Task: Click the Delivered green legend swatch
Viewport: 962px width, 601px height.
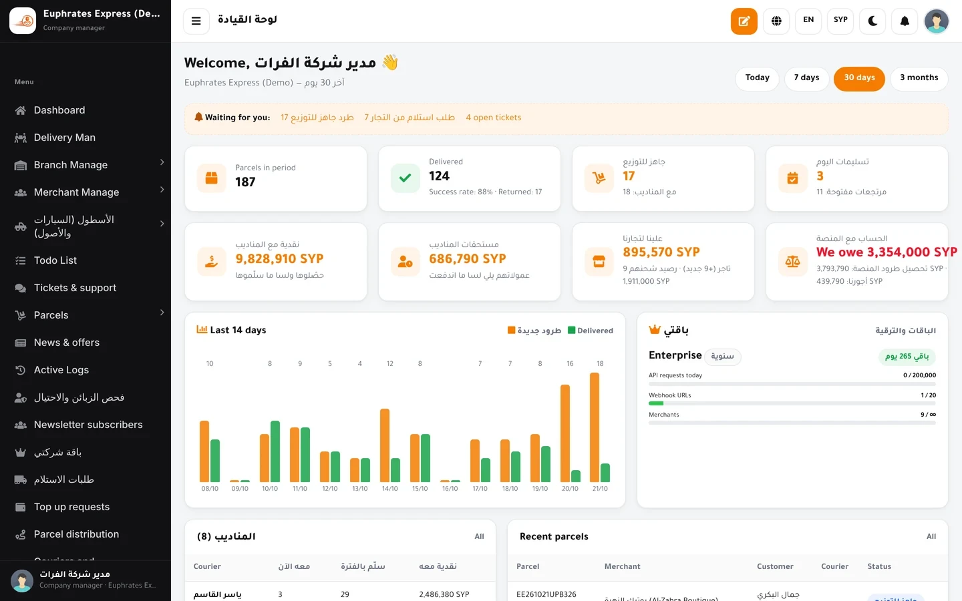Action: pyautogui.click(x=572, y=331)
